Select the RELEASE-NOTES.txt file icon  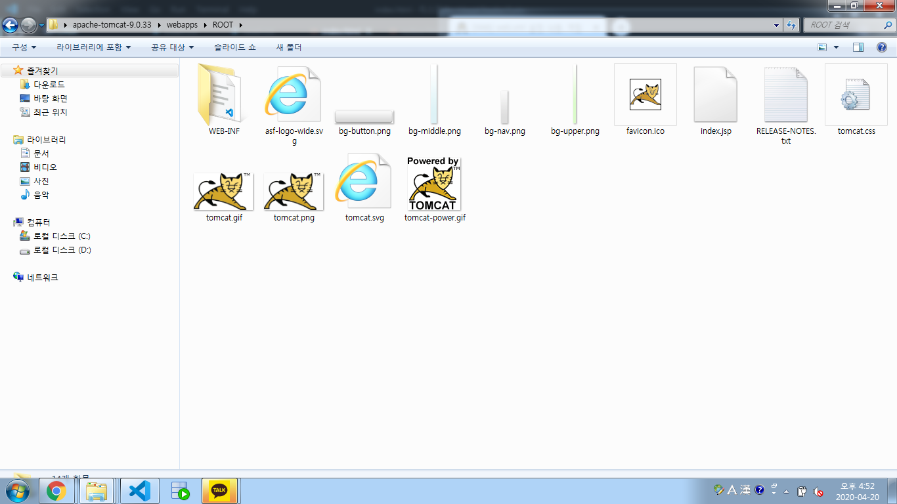[786, 94]
